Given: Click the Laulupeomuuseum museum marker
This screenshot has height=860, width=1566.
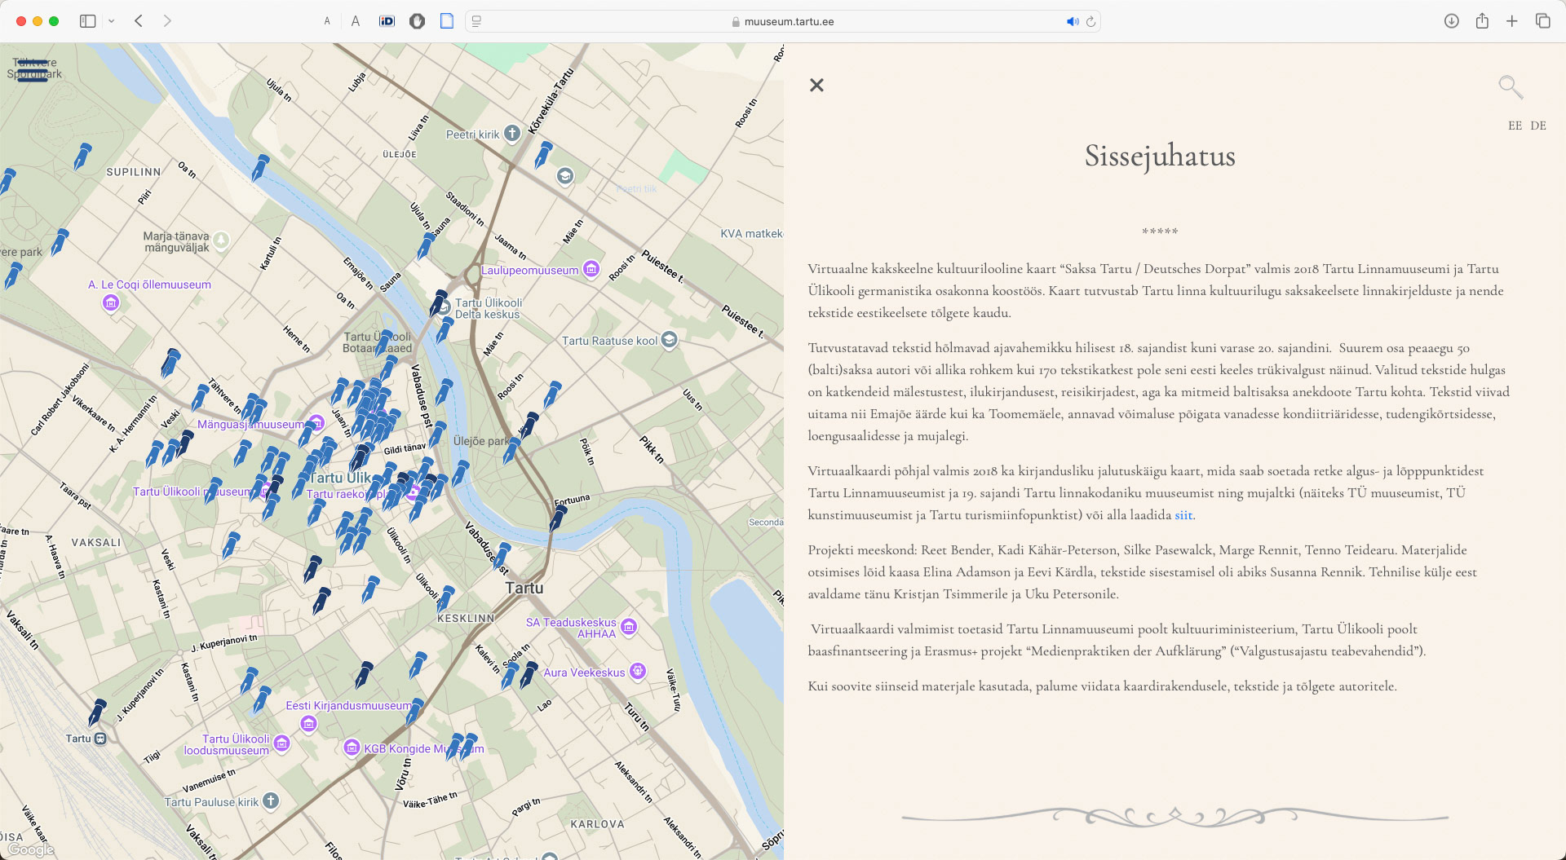Looking at the screenshot, I should 591,270.
